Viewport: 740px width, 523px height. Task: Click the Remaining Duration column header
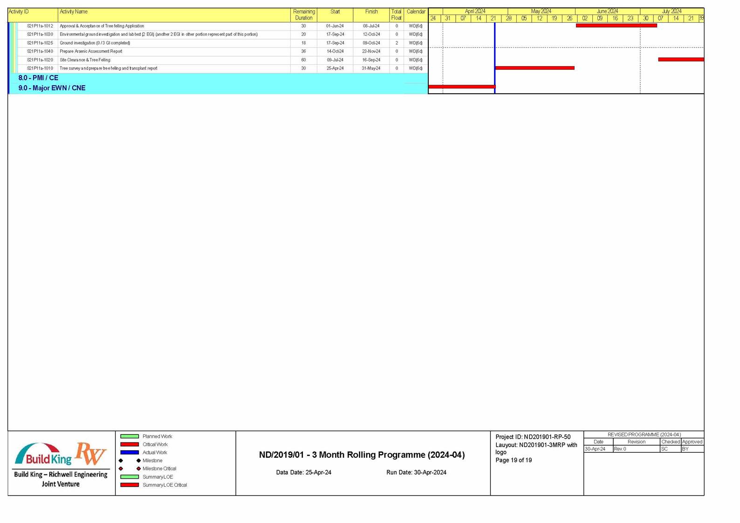point(303,14)
